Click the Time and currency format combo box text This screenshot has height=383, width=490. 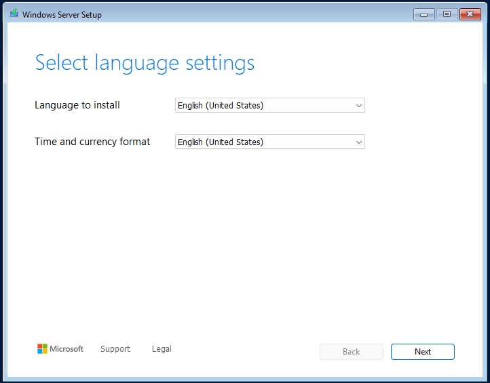(x=221, y=142)
